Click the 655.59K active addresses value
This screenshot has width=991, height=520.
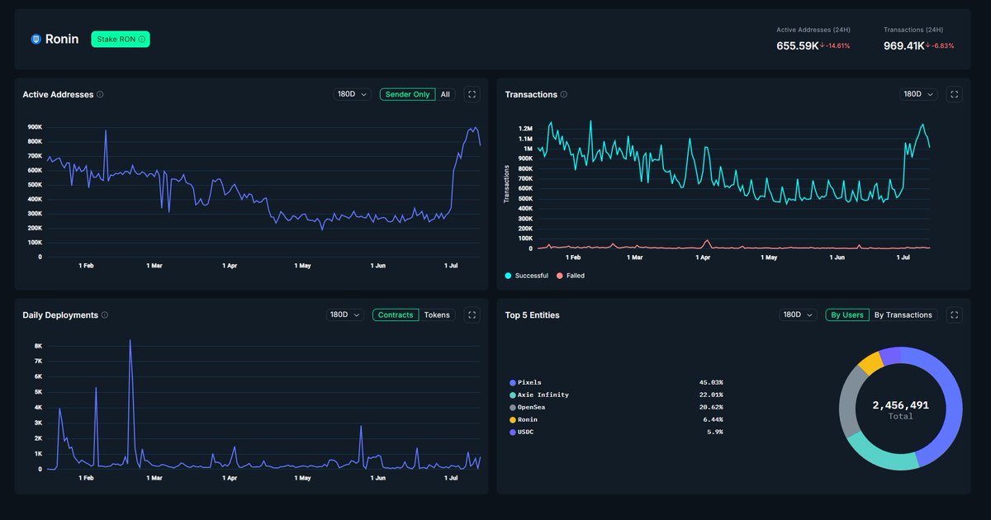tap(797, 45)
